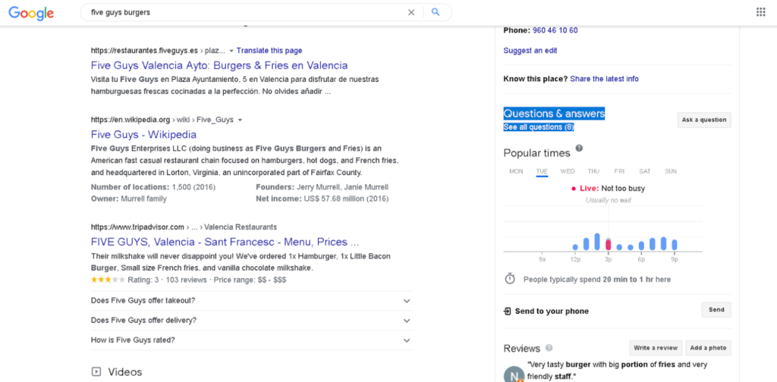Click See all questions (8) link

539,127
